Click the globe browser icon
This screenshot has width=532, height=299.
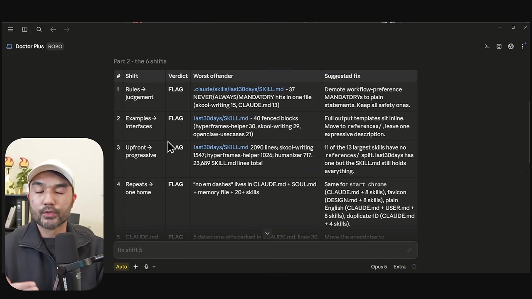pos(511,47)
